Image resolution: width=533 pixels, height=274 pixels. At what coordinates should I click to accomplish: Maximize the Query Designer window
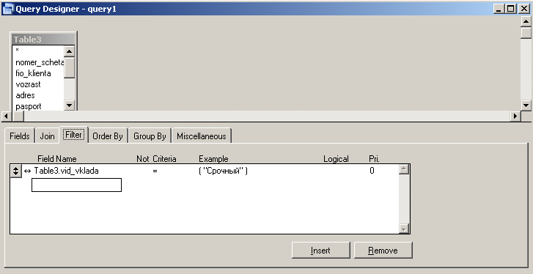(x=510, y=9)
